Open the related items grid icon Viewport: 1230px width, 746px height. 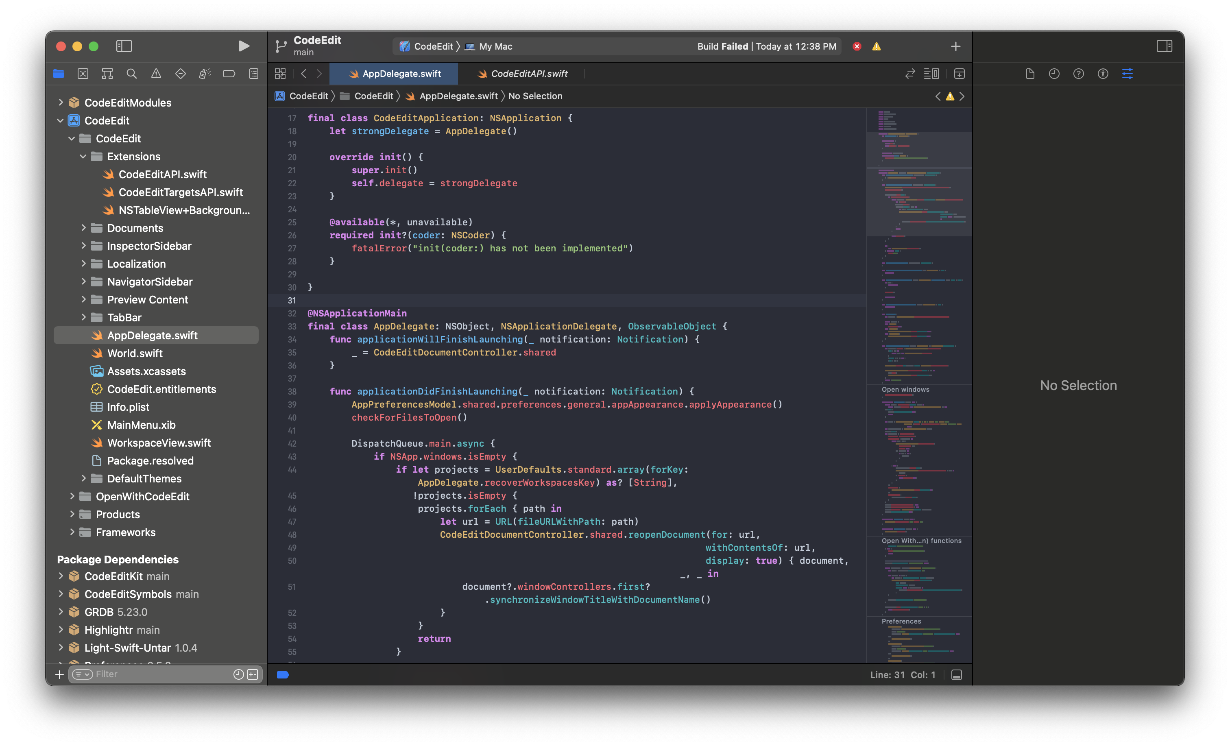(x=280, y=74)
